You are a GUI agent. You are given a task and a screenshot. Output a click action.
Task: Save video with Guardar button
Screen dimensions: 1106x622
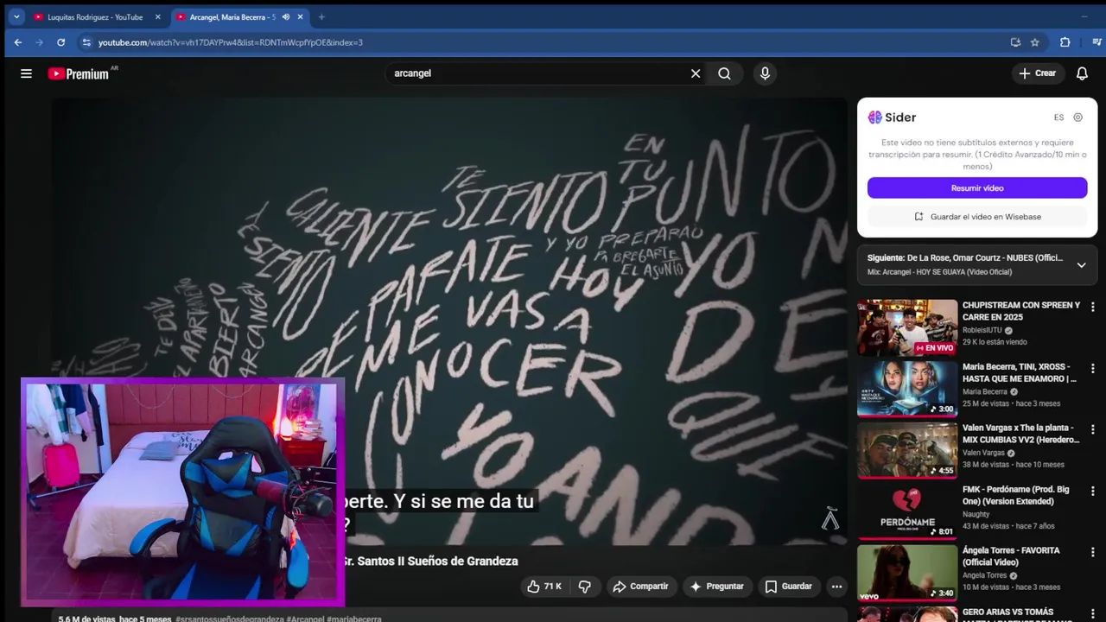pos(789,587)
